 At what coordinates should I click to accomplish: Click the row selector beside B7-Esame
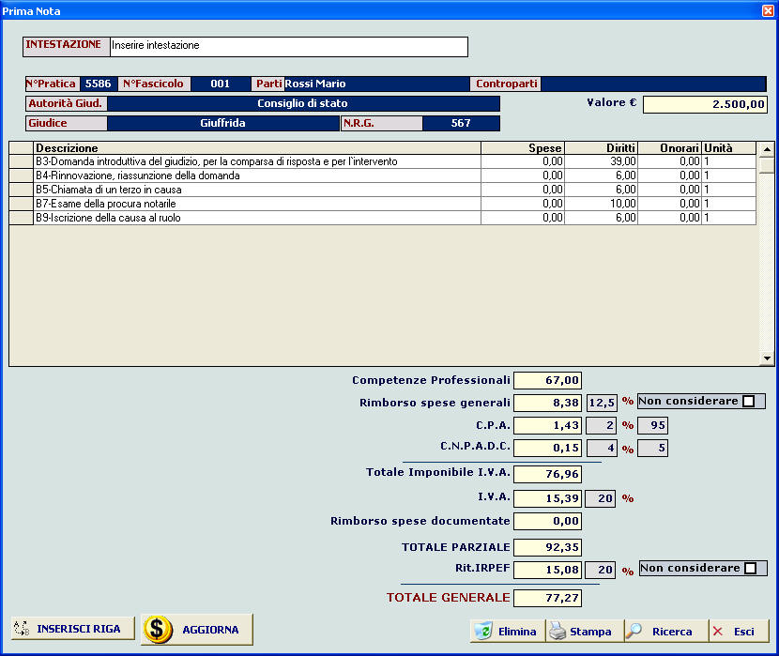click(22, 204)
